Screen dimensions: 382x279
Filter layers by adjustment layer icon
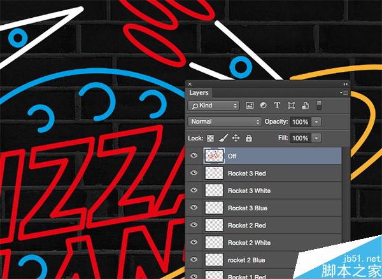[263, 105]
